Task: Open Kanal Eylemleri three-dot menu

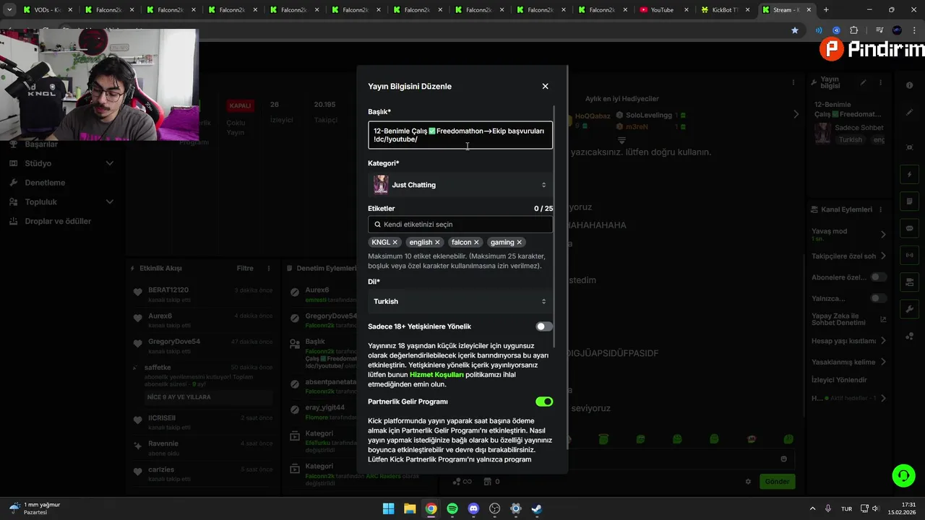Action: 882,209
